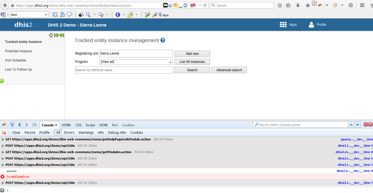
Task: Click the Search by attribute value field
Action: (x=124, y=70)
